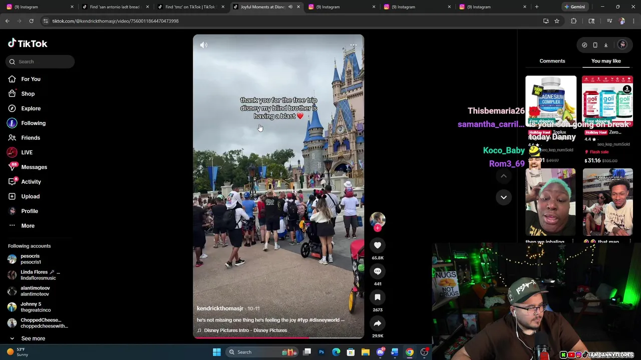Open the Magnesium Complex product thumbnail
Image resolution: width=641 pixels, height=360 pixels.
point(551,101)
